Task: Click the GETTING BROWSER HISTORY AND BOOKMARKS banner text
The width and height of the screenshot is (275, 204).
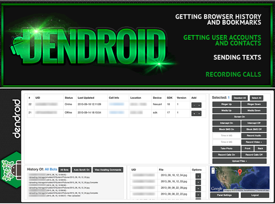Action: pos(218,20)
